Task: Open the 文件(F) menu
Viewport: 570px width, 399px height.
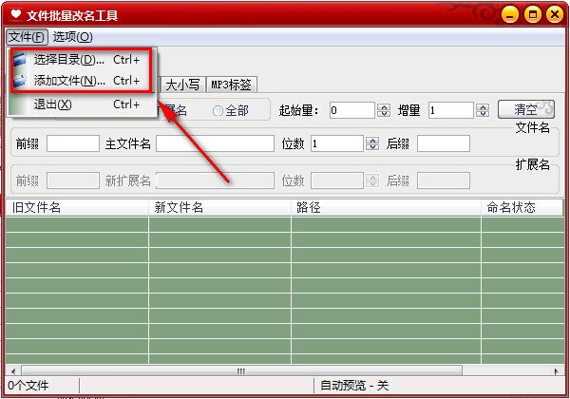Action: tap(27, 37)
